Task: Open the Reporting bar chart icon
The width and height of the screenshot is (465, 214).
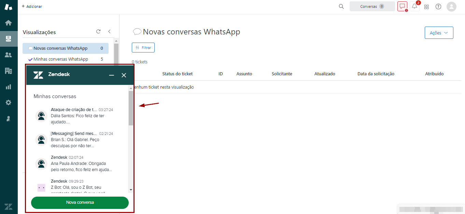Action: coord(9,87)
